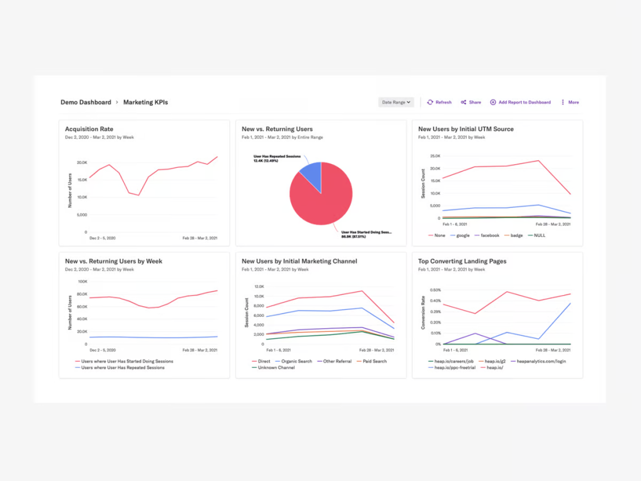Viewport: 641px width, 481px height.
Task: Open the Acquisition Rate report title
Action: coord(90,129)
